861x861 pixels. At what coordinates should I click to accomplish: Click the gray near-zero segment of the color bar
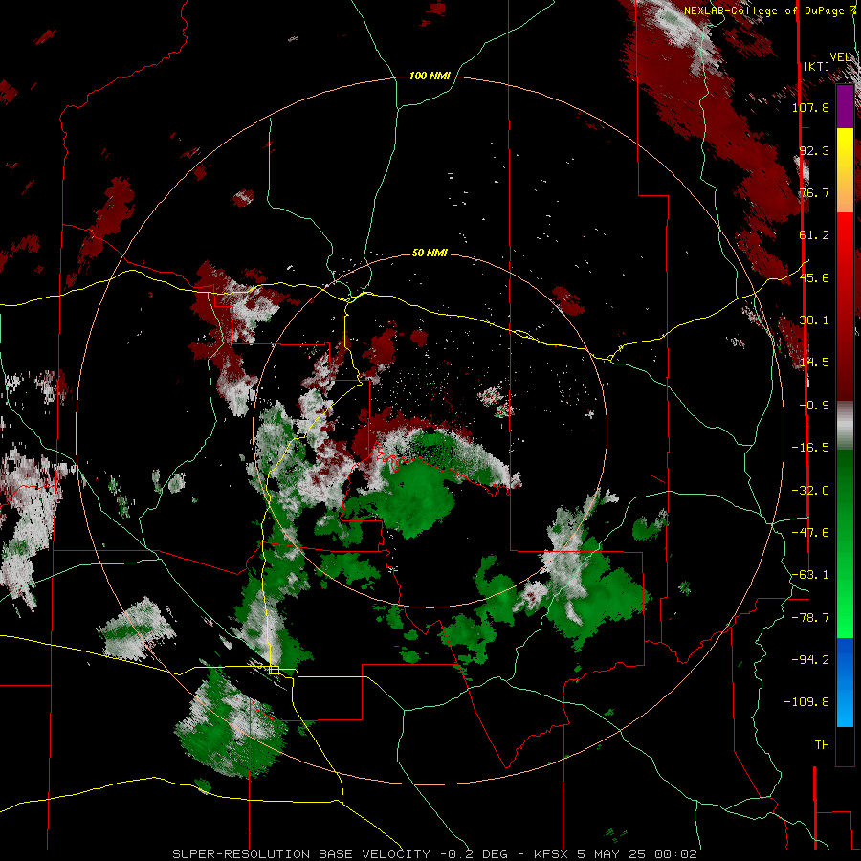tap(845, 426)
